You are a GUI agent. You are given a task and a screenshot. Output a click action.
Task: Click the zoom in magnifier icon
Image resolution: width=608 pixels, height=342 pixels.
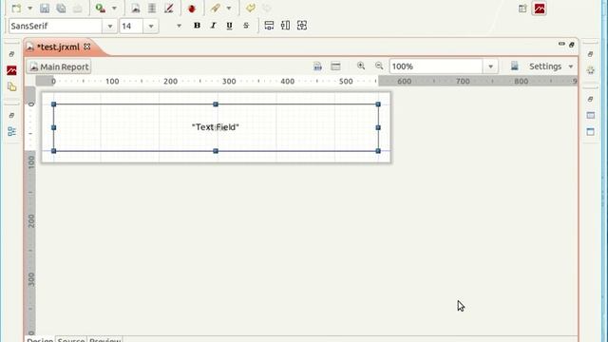pos(361,66)
